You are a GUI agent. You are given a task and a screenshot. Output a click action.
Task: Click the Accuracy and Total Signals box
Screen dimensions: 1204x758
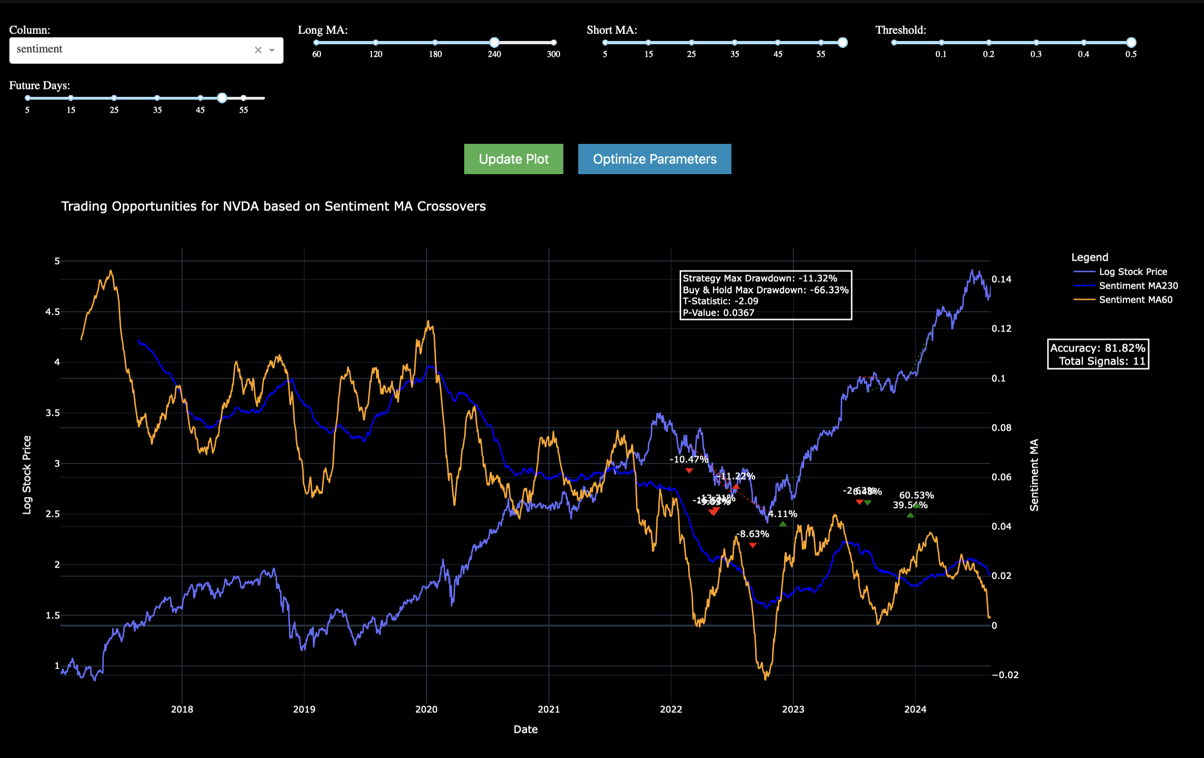1097,354
